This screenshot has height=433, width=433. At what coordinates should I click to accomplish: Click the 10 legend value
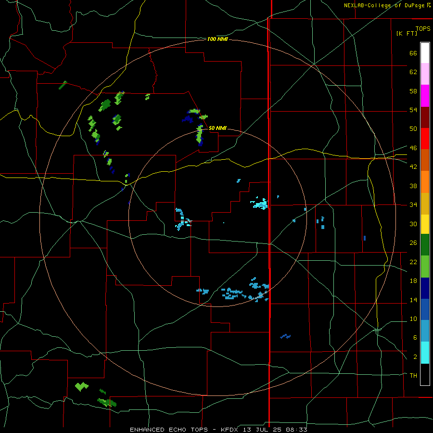click(413, 319)
